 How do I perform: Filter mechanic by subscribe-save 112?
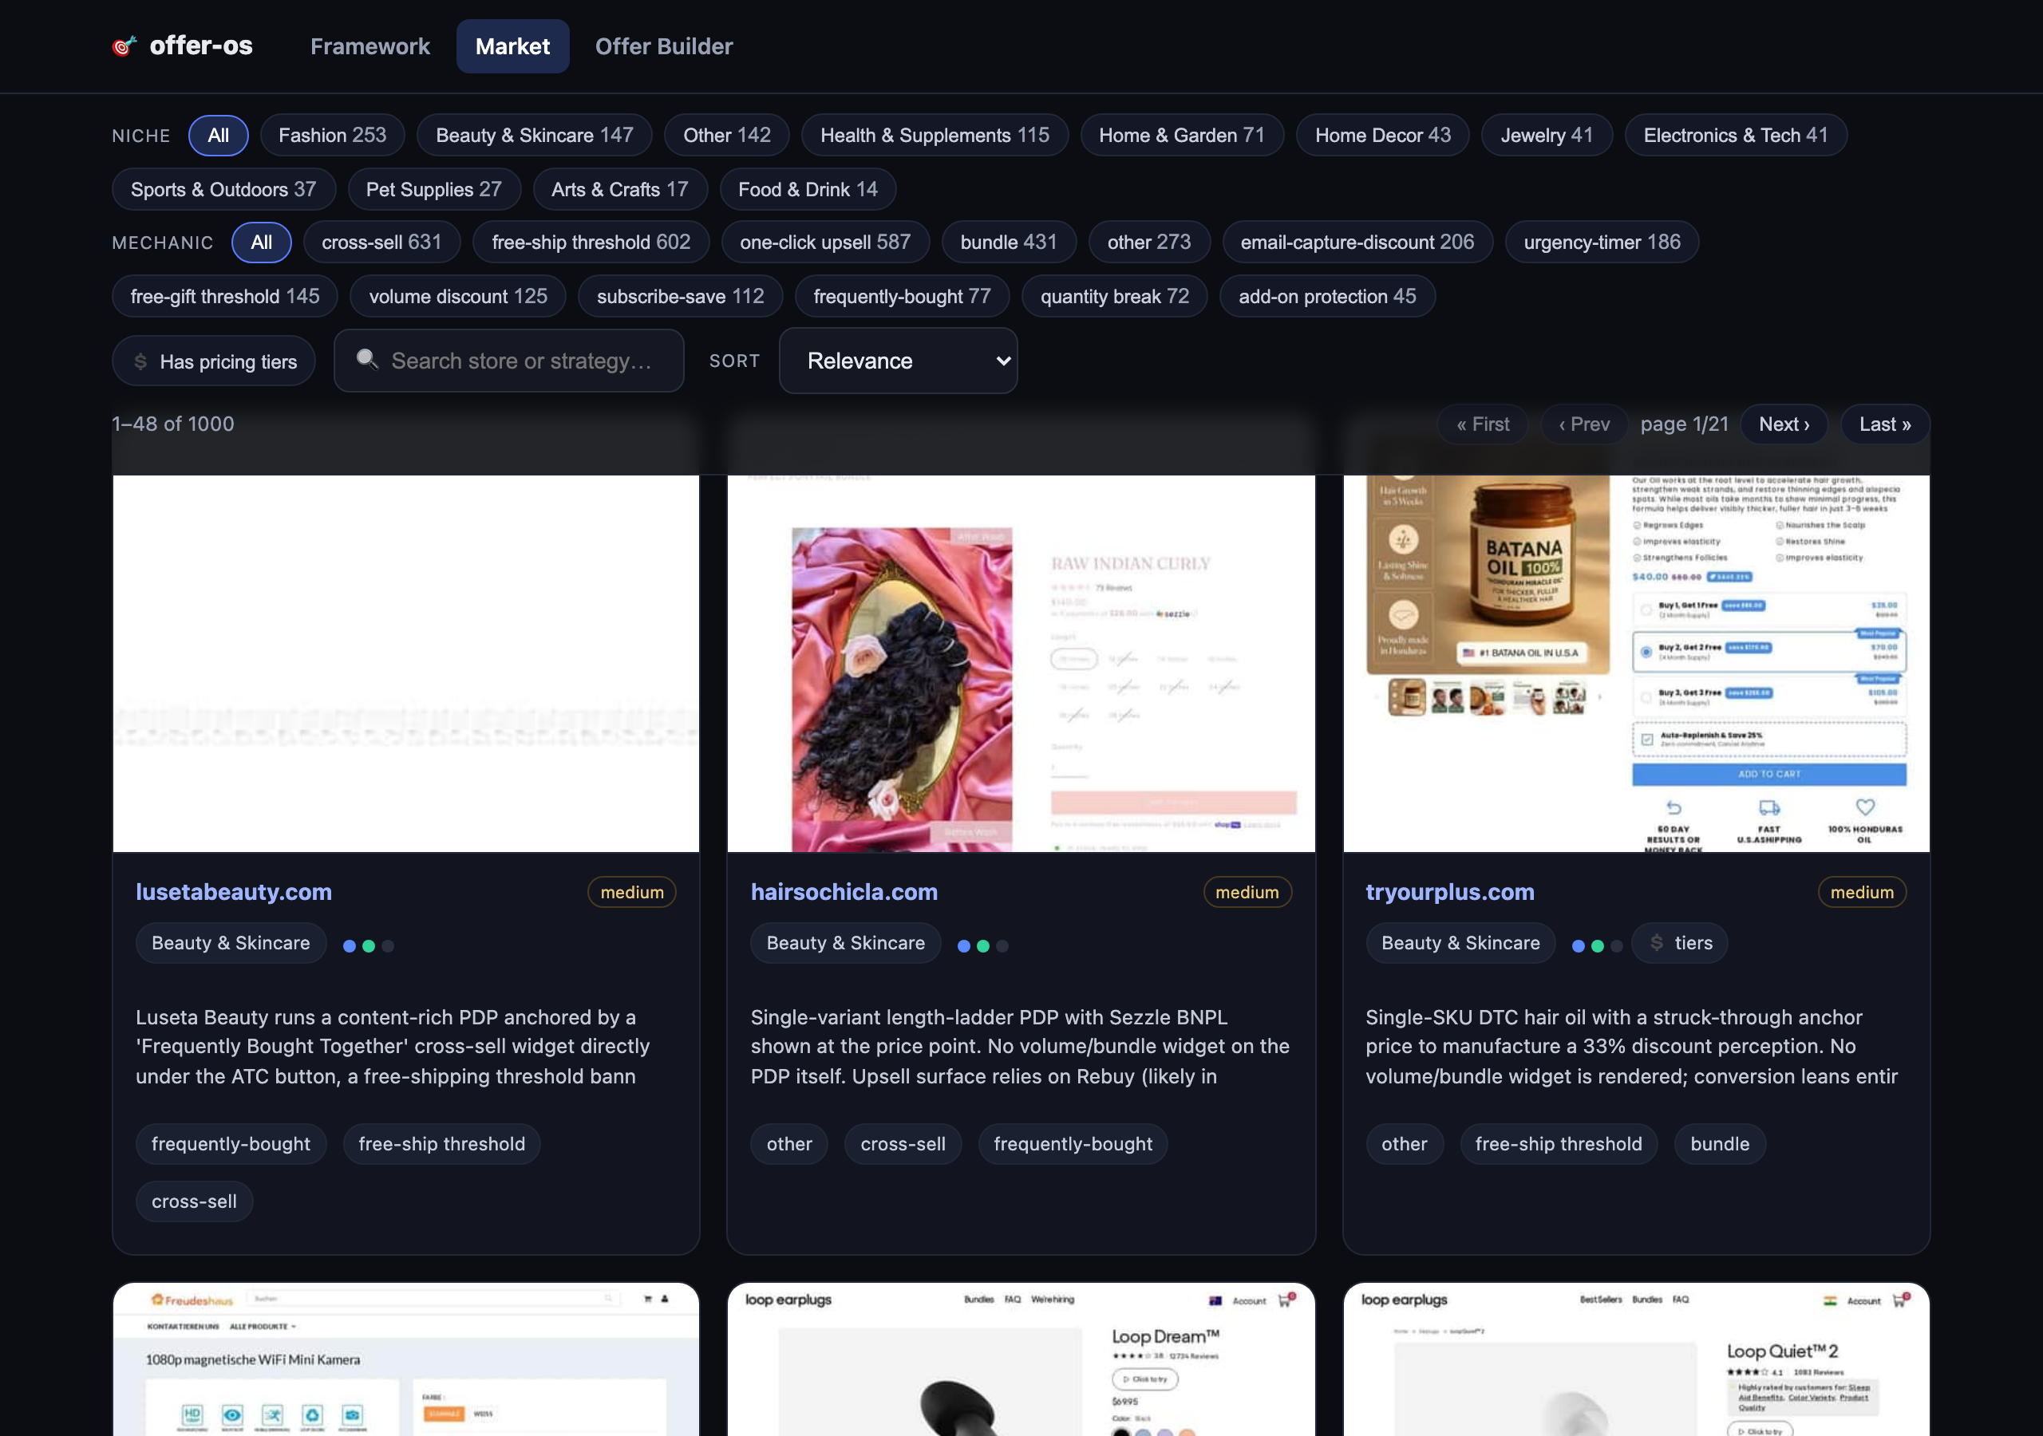681,296
